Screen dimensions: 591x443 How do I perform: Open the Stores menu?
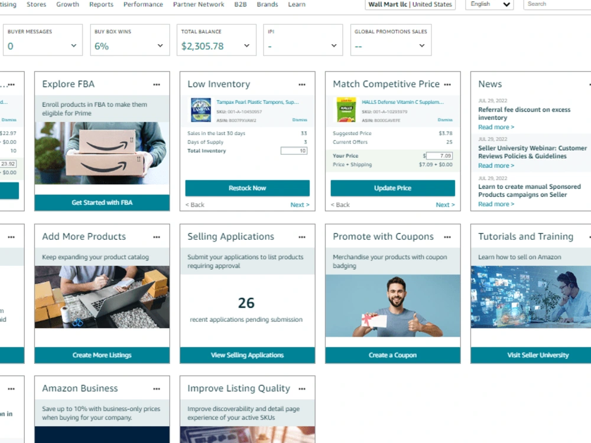36,4
